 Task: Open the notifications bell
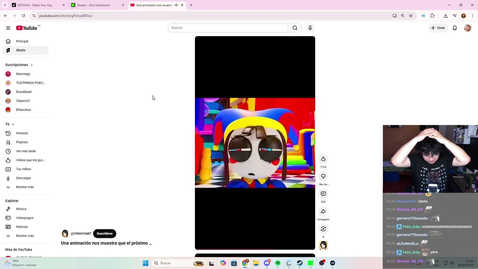pyautogui.click(x=455, y=28)
